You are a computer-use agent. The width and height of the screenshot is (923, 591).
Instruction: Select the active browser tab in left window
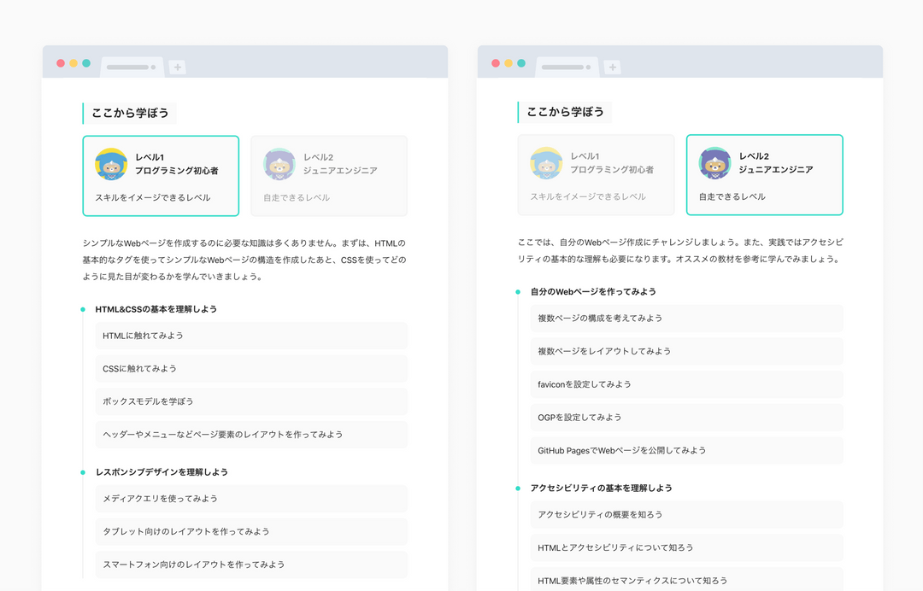(132, 67)
